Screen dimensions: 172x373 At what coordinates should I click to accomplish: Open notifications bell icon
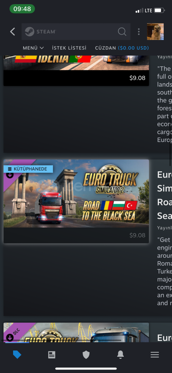click(x=120, y=355)
